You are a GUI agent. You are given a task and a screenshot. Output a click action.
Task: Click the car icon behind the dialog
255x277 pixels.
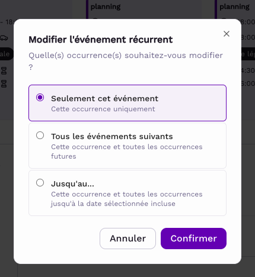[x=4, y=38]
